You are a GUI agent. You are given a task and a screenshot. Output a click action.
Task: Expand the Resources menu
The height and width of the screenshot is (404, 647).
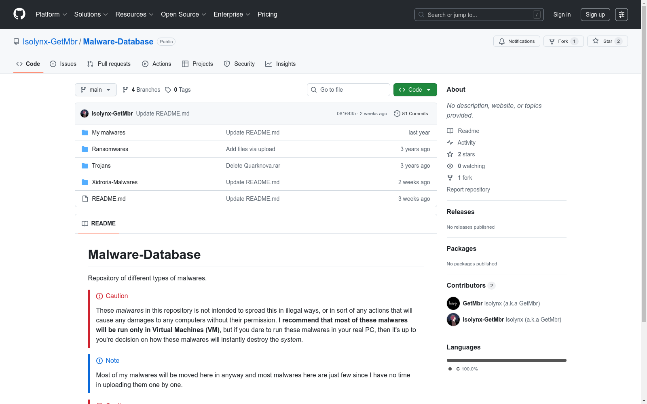(x=135, y=15)
